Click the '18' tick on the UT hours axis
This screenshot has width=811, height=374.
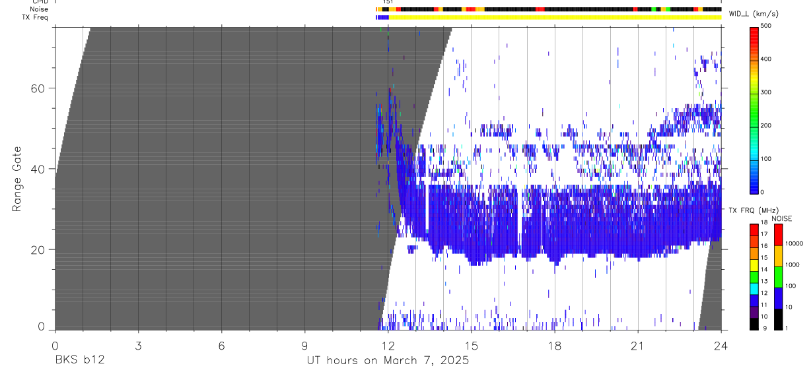[x=555, y=345]
